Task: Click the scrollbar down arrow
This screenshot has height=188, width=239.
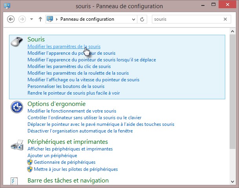Action: [x=232, y=181]
